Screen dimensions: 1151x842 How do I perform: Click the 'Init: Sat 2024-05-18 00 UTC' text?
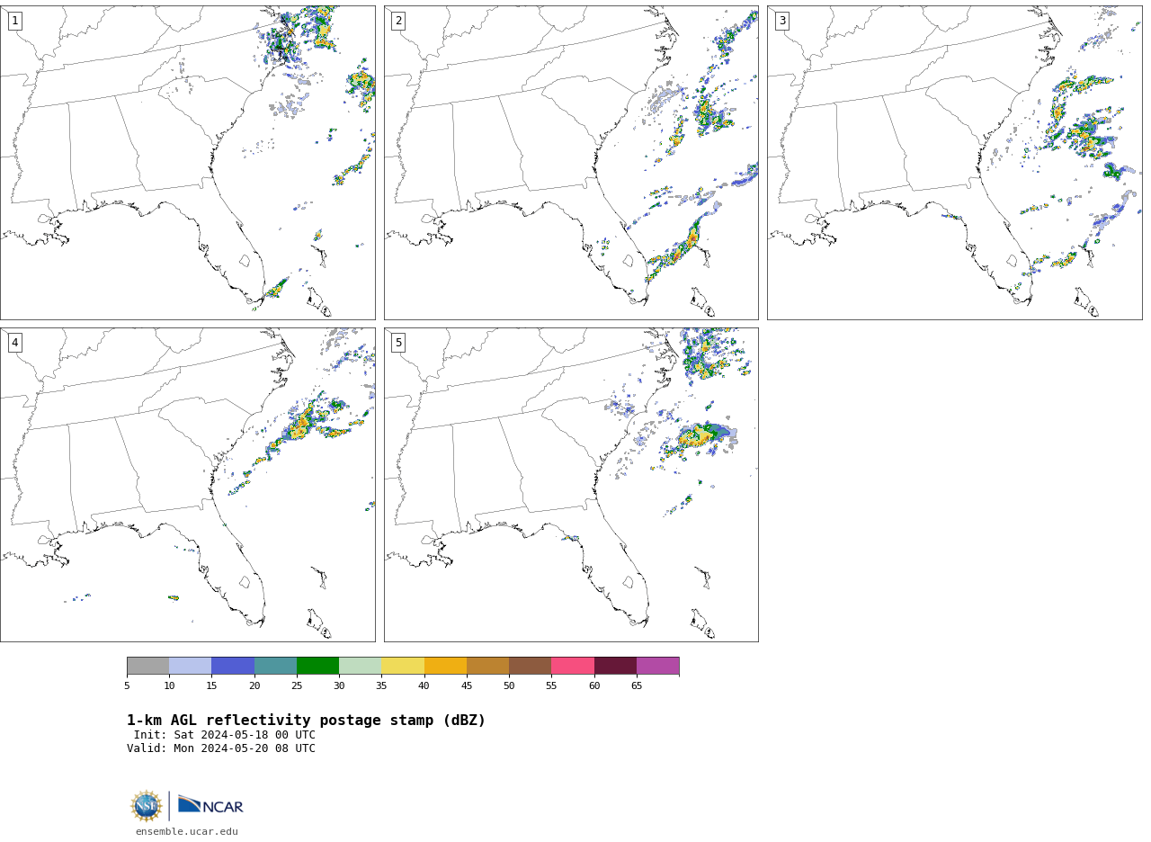pyautogui.click(x=225, y=735)
